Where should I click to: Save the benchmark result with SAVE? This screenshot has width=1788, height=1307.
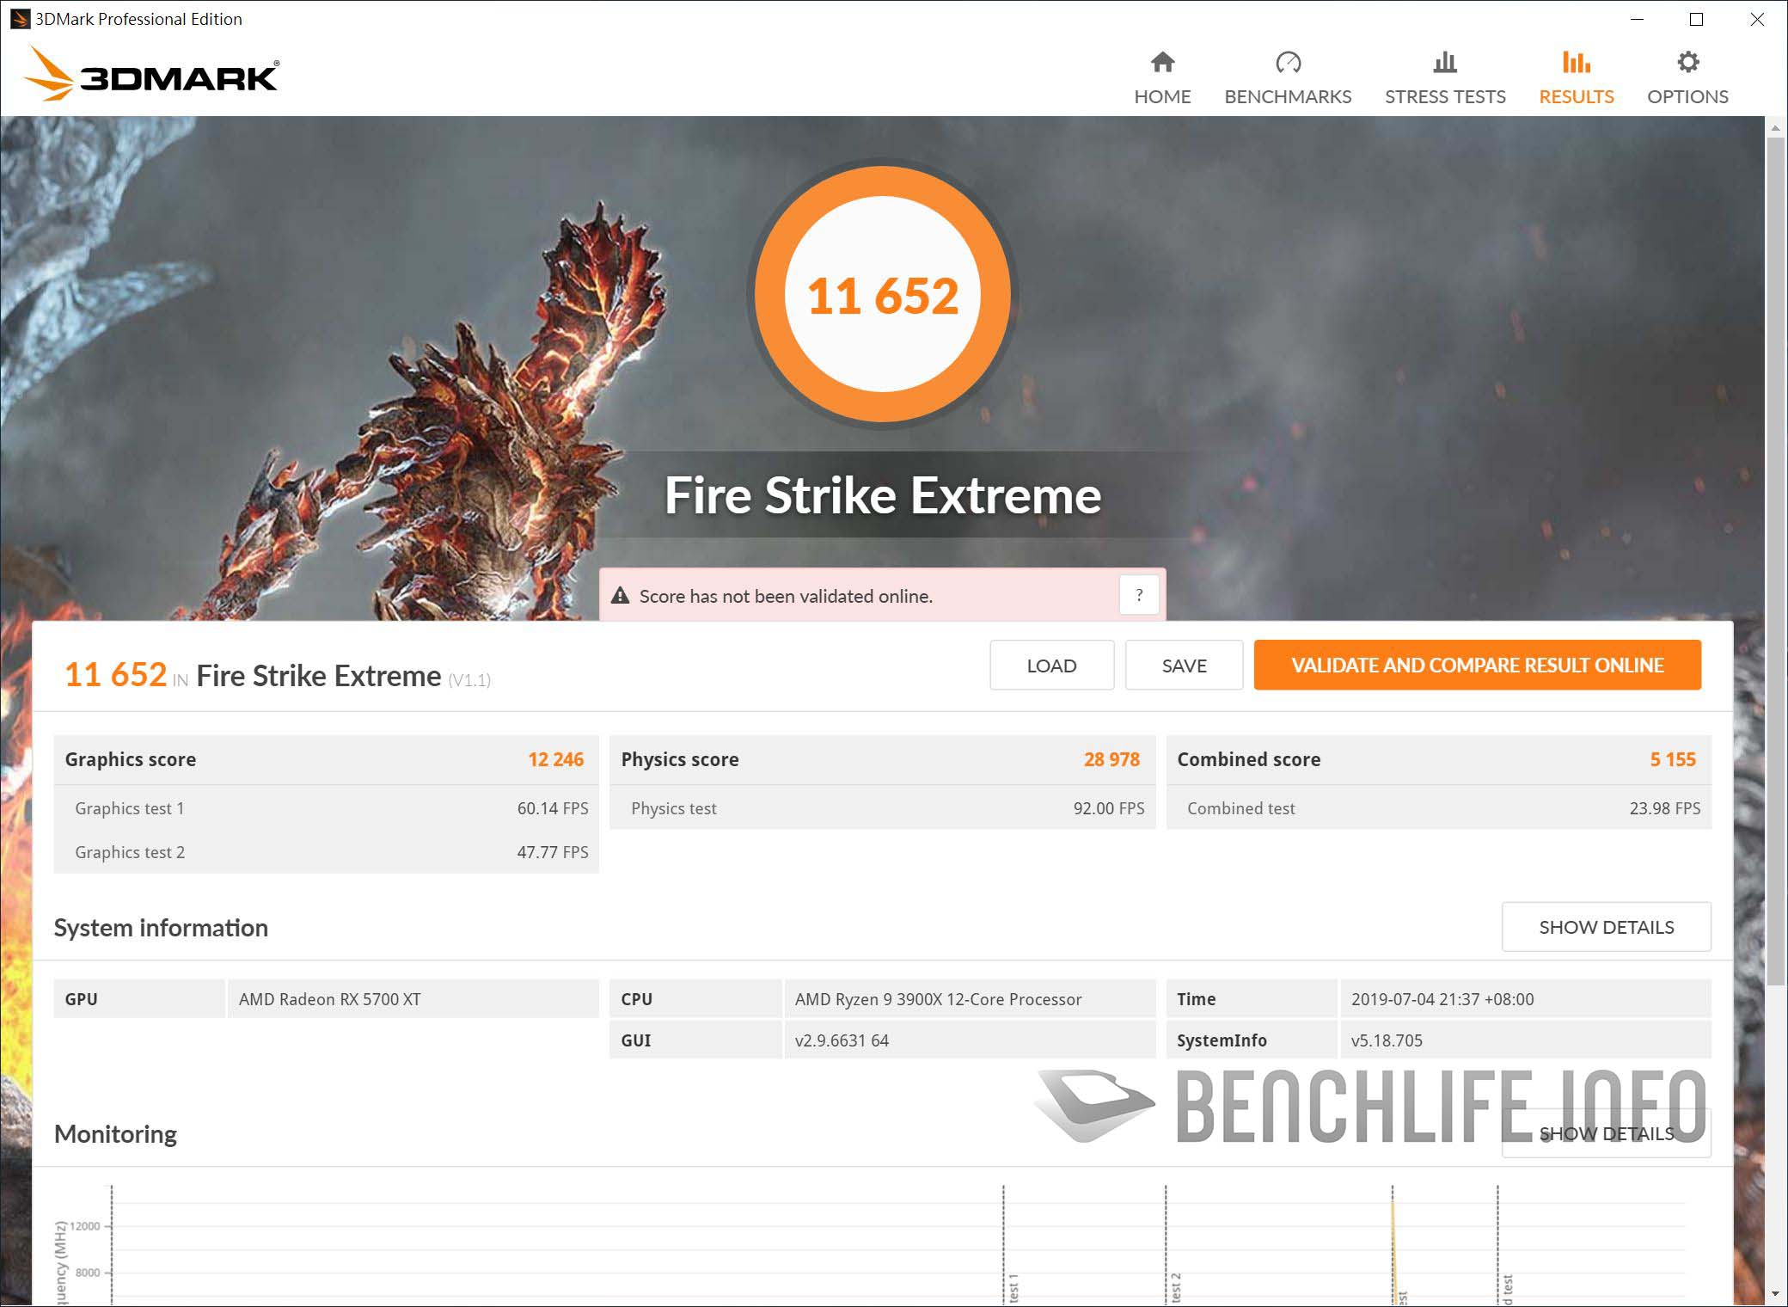[1184, 665]
